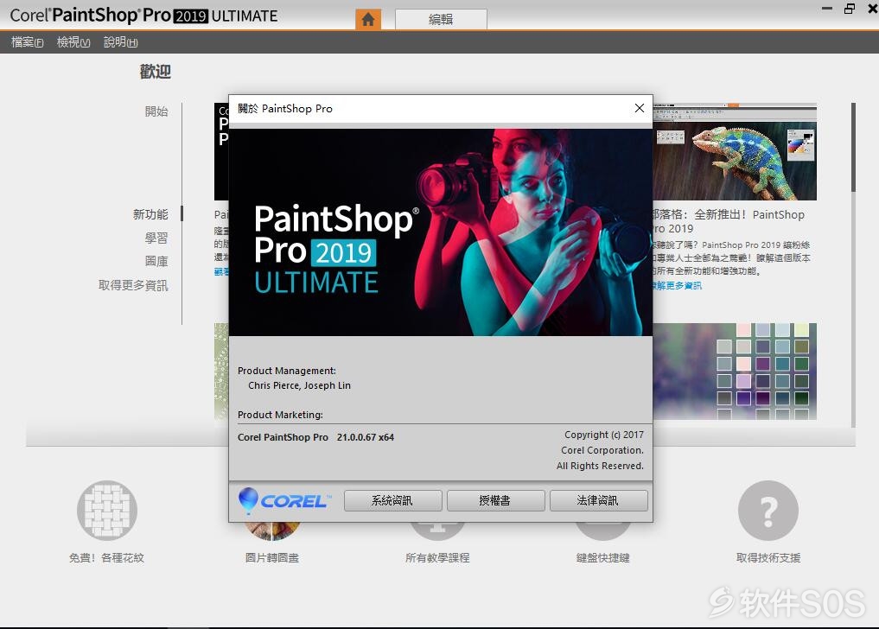Open the 說明 menu
The image size is (879, 629).
[x=120, y=42]
